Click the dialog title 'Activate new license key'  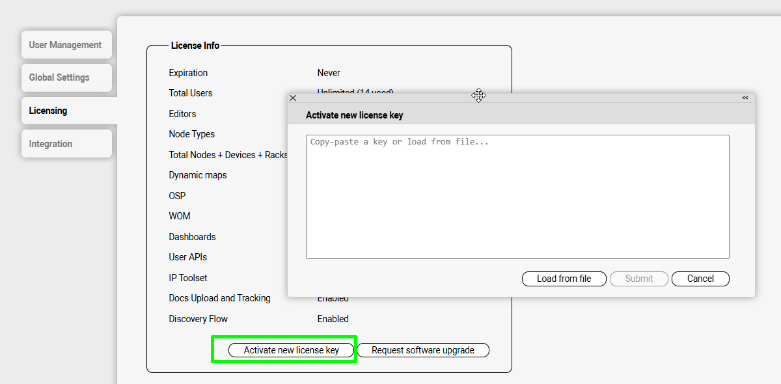354,115
